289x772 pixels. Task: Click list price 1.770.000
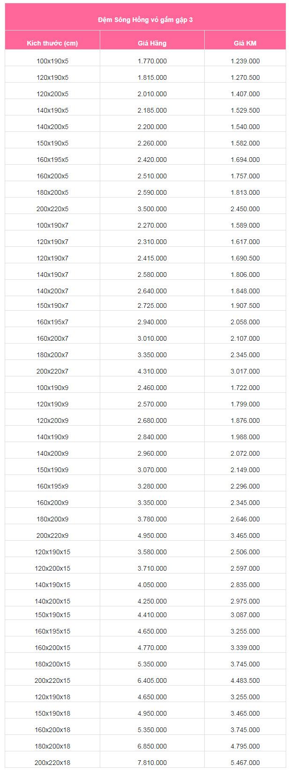point(152,61)
